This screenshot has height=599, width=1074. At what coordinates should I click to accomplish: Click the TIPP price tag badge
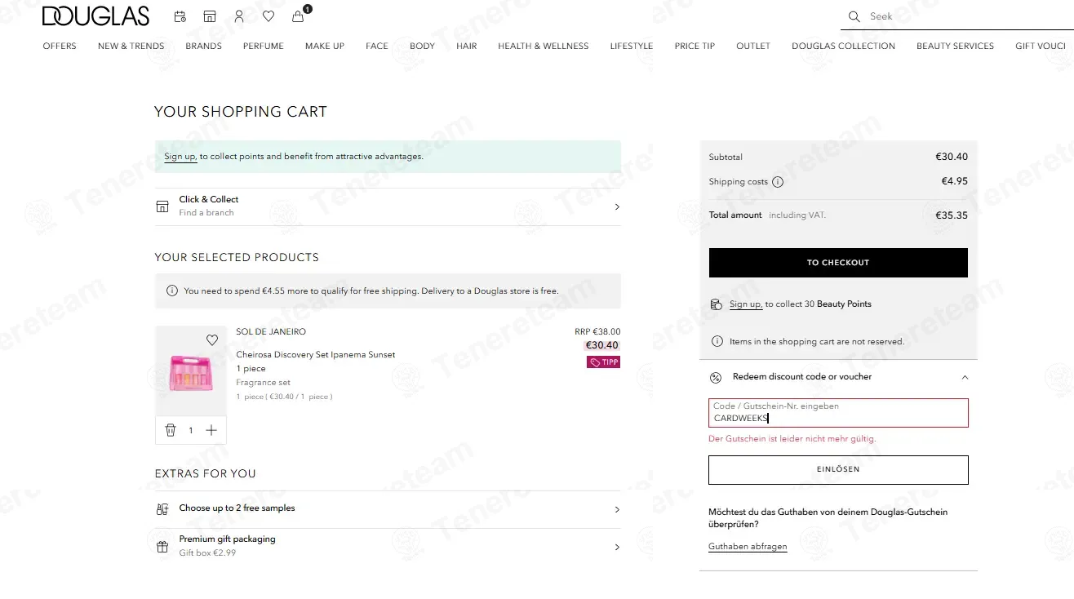pyautogui.click(x=603, y=362)
